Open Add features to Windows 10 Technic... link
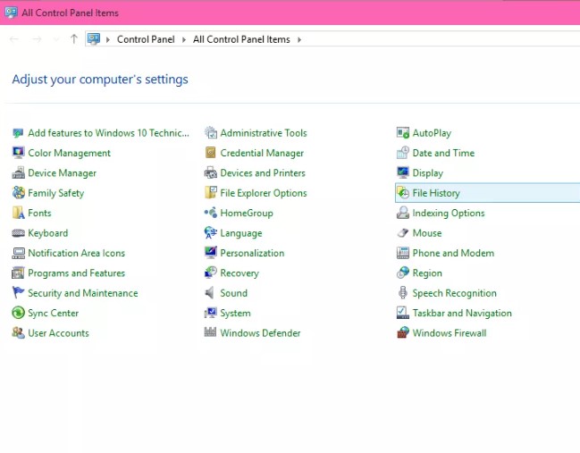 tap(108, 133)
